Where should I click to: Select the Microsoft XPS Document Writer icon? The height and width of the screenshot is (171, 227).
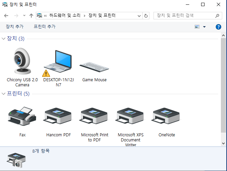pyautogui.click(x=130, y=116)
